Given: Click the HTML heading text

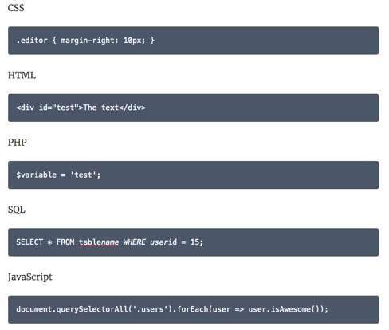Looking at the screenshot, I should [22, 75].
